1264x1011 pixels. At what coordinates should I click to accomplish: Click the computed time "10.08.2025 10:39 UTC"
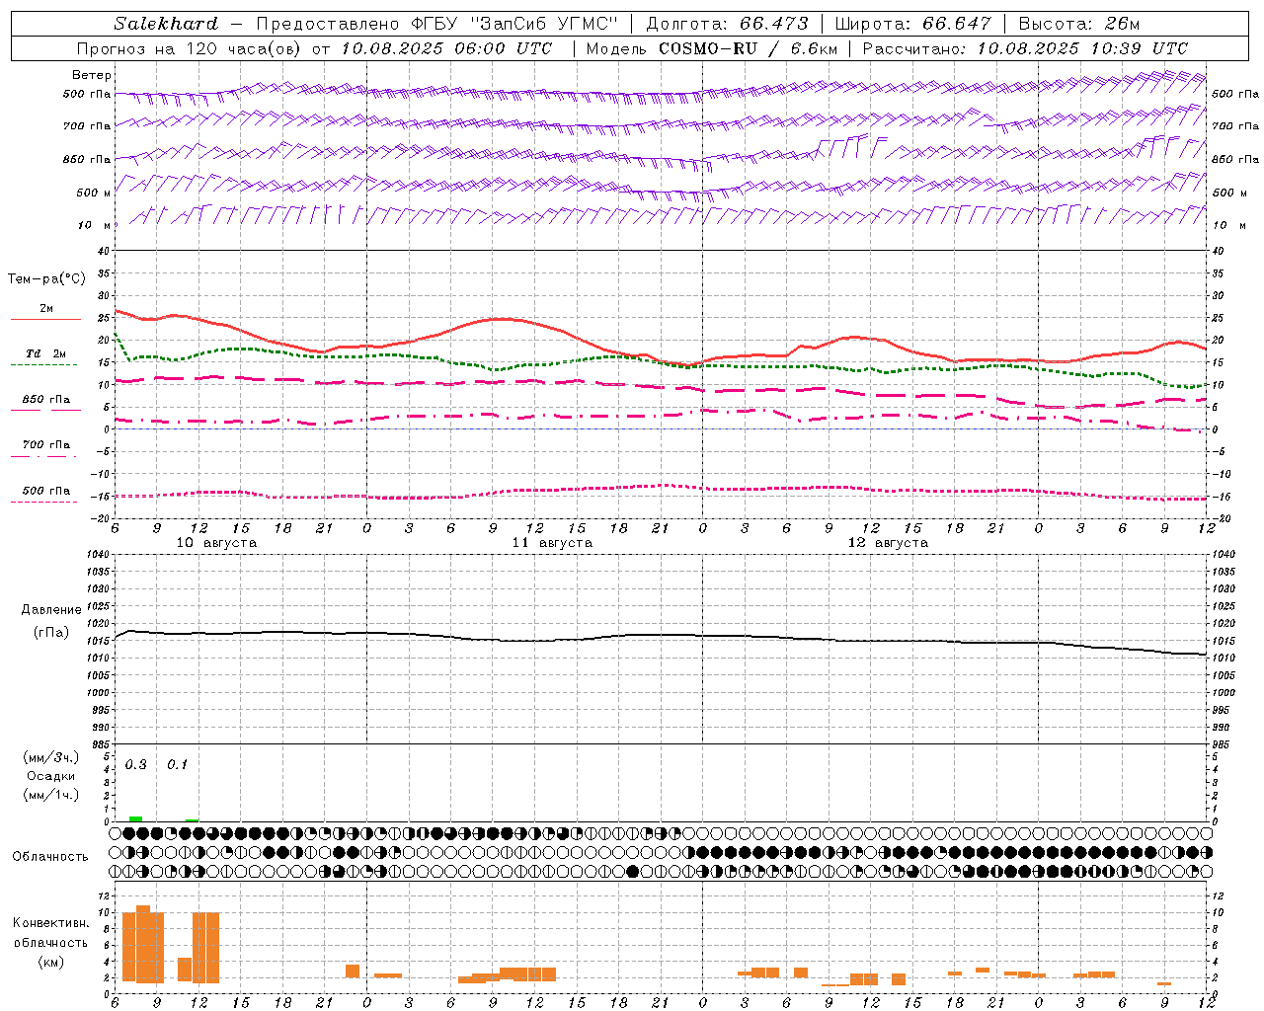coord(1082,48)
